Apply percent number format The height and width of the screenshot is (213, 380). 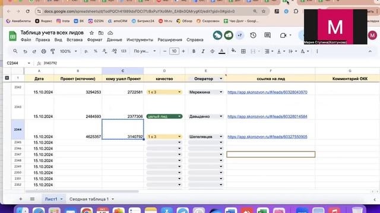click(96, 51)
